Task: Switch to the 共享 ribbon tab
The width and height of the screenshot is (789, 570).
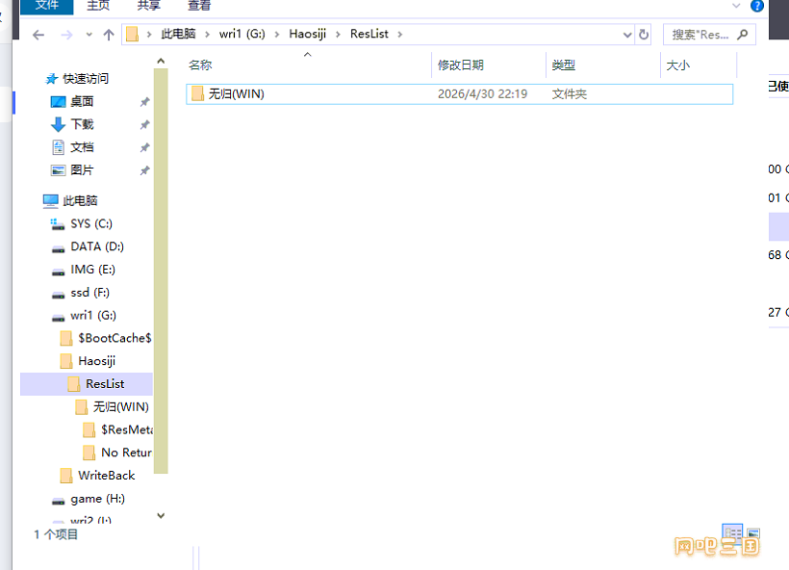Action: (148, 6)
